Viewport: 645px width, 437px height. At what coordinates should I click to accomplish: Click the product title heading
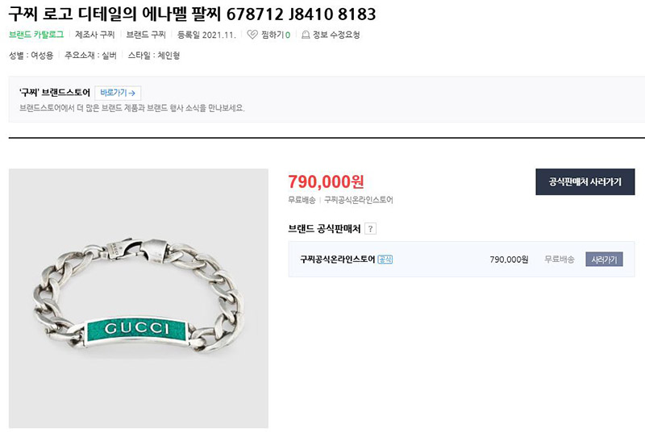point(192,14)
